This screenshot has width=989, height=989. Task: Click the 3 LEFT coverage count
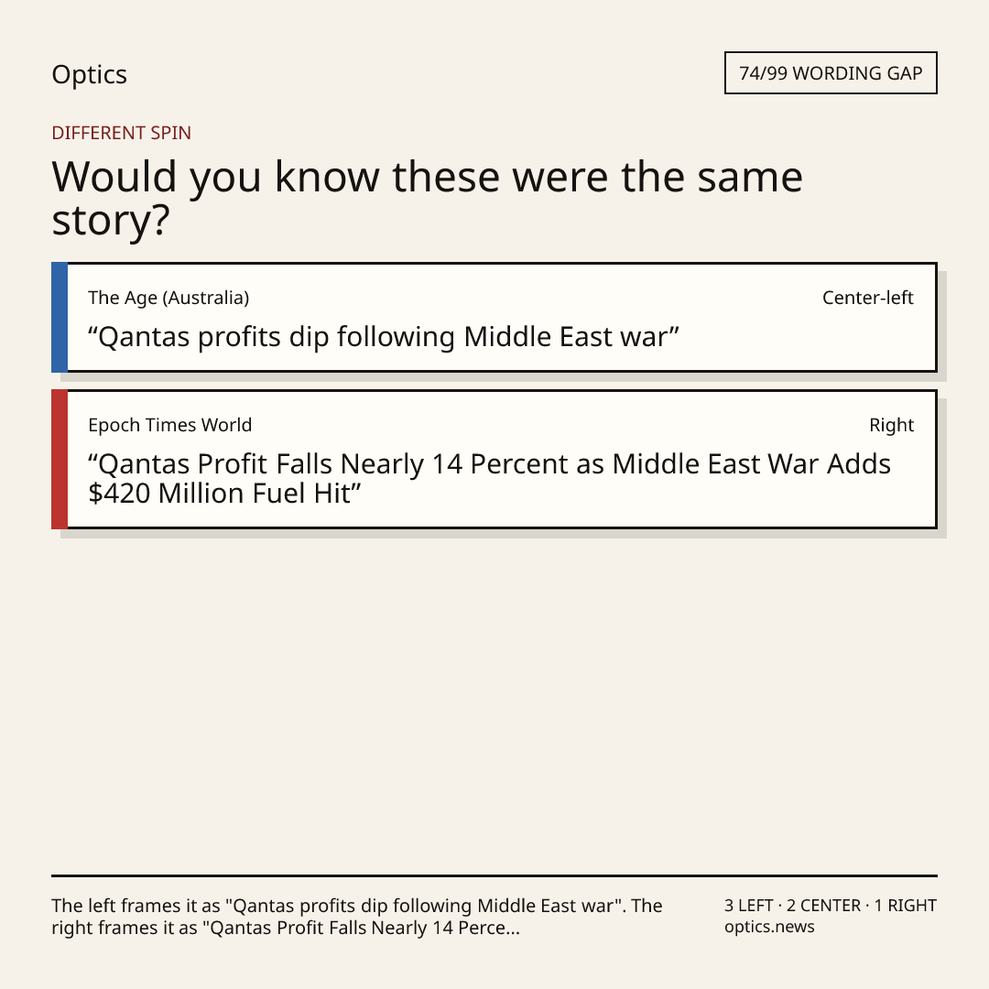(749, 906)
